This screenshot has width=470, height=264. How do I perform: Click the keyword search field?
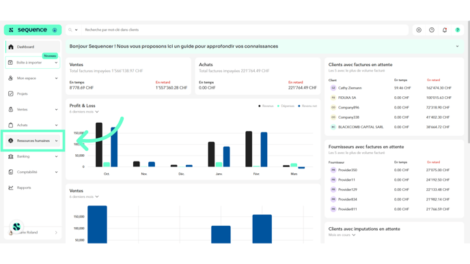[245, 30]
